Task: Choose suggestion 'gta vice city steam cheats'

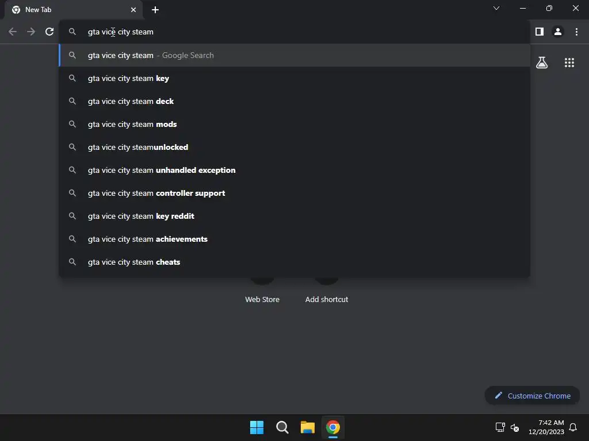Action: coord(294,262)
